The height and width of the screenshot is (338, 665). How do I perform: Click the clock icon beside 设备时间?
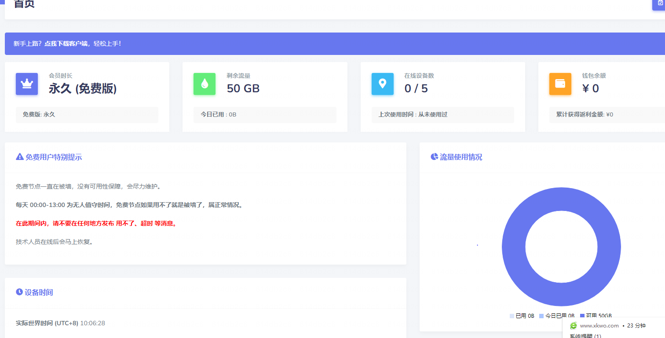[19, 292]
